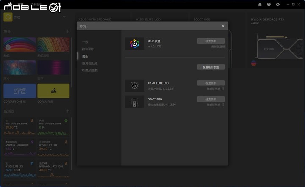The height and width of the screenshot is (187, 305).
Task: Check updates for 5000T RGB
Action: [x=211, y=99]
